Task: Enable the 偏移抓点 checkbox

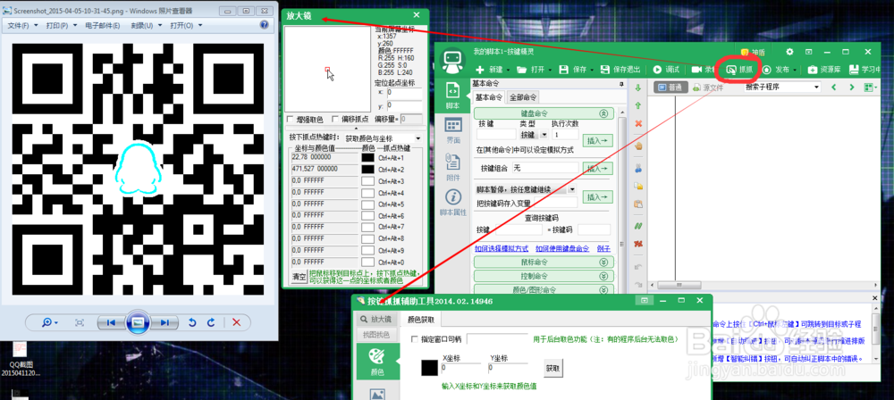Action: (x=335, y=119)
